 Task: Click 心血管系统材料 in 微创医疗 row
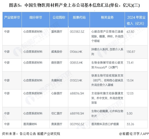tap(33, 63)
